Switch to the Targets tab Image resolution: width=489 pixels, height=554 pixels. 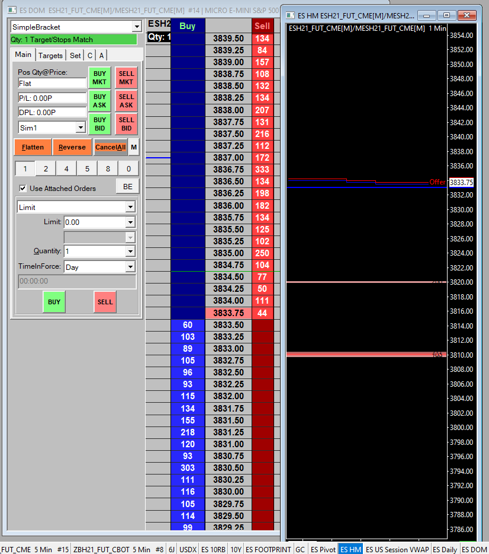[x=50, y=56]
